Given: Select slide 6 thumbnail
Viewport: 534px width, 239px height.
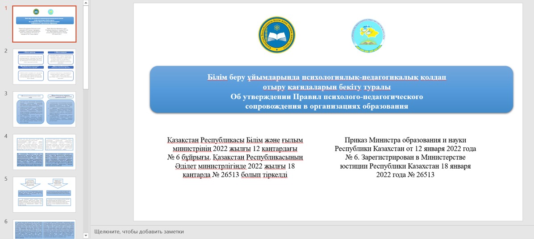Looking at the screenshot, I should (x=44, y=229).
